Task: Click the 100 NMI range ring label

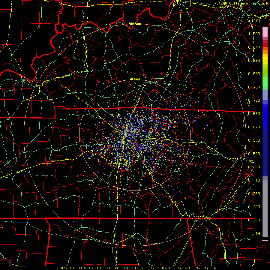Action: point(135,24)
